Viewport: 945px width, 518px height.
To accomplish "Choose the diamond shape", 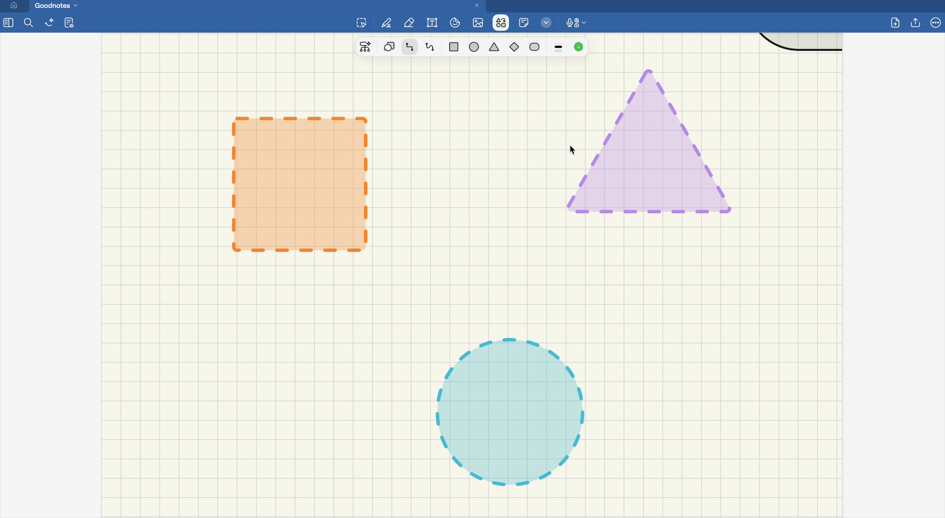I will (x=514, y=47).
